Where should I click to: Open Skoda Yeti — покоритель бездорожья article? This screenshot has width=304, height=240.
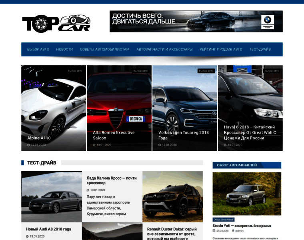coord(242,226)
